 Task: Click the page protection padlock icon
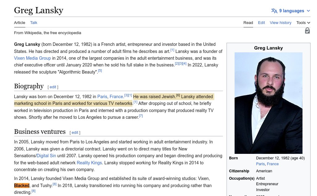tap(307, 31)
